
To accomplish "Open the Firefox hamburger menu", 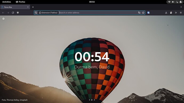I will pos(181,13).
